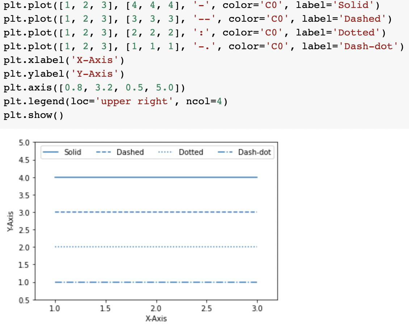Click the dotted line at y=2.0
The width and height of the screenshot is (409, 330).
point(156,247)
